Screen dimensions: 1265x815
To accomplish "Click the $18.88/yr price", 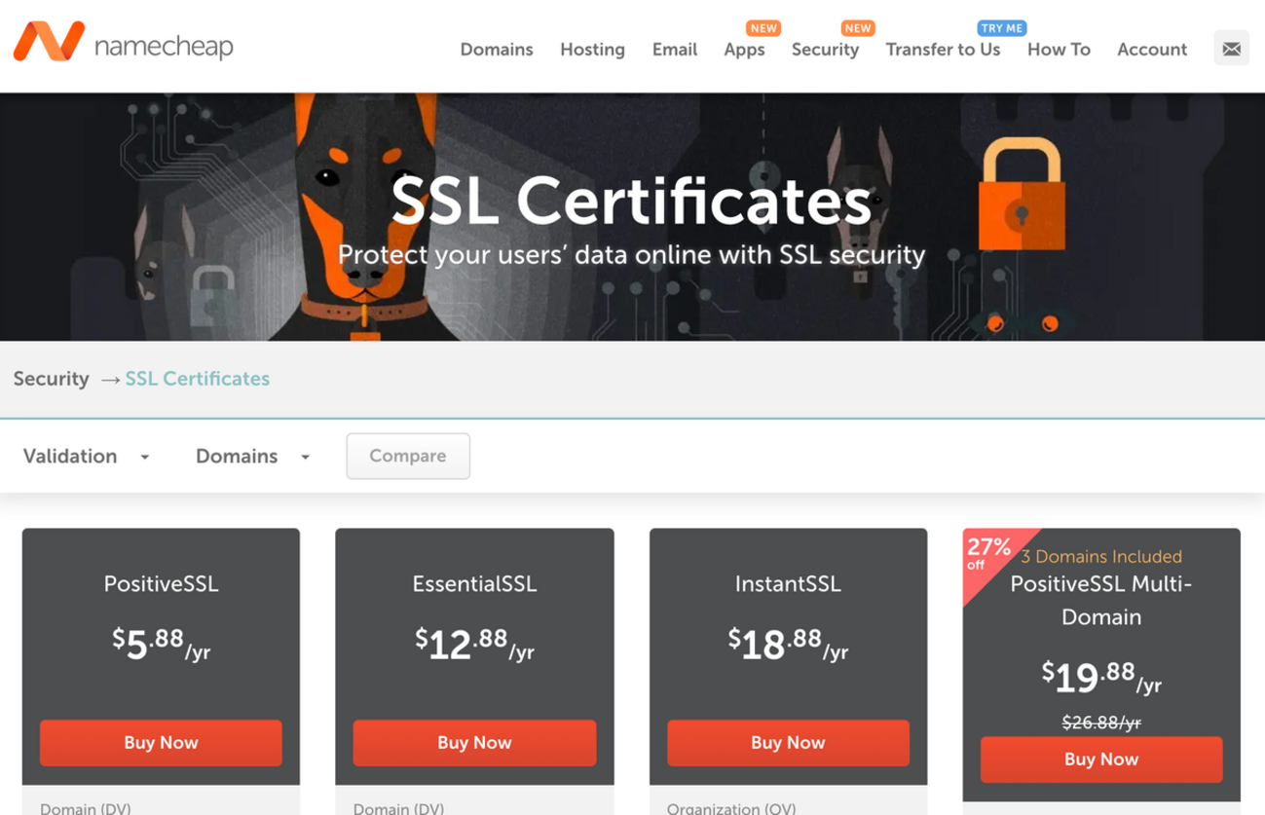I will point(788,644).
